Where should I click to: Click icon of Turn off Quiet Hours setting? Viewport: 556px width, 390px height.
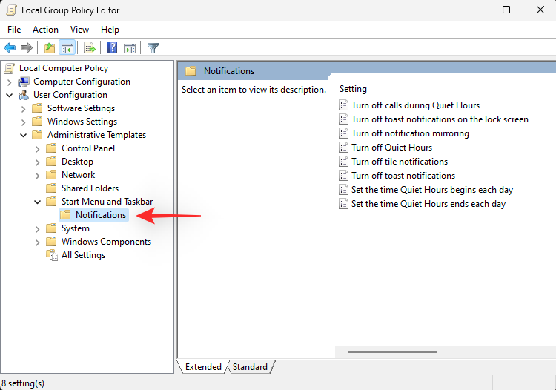343,148
